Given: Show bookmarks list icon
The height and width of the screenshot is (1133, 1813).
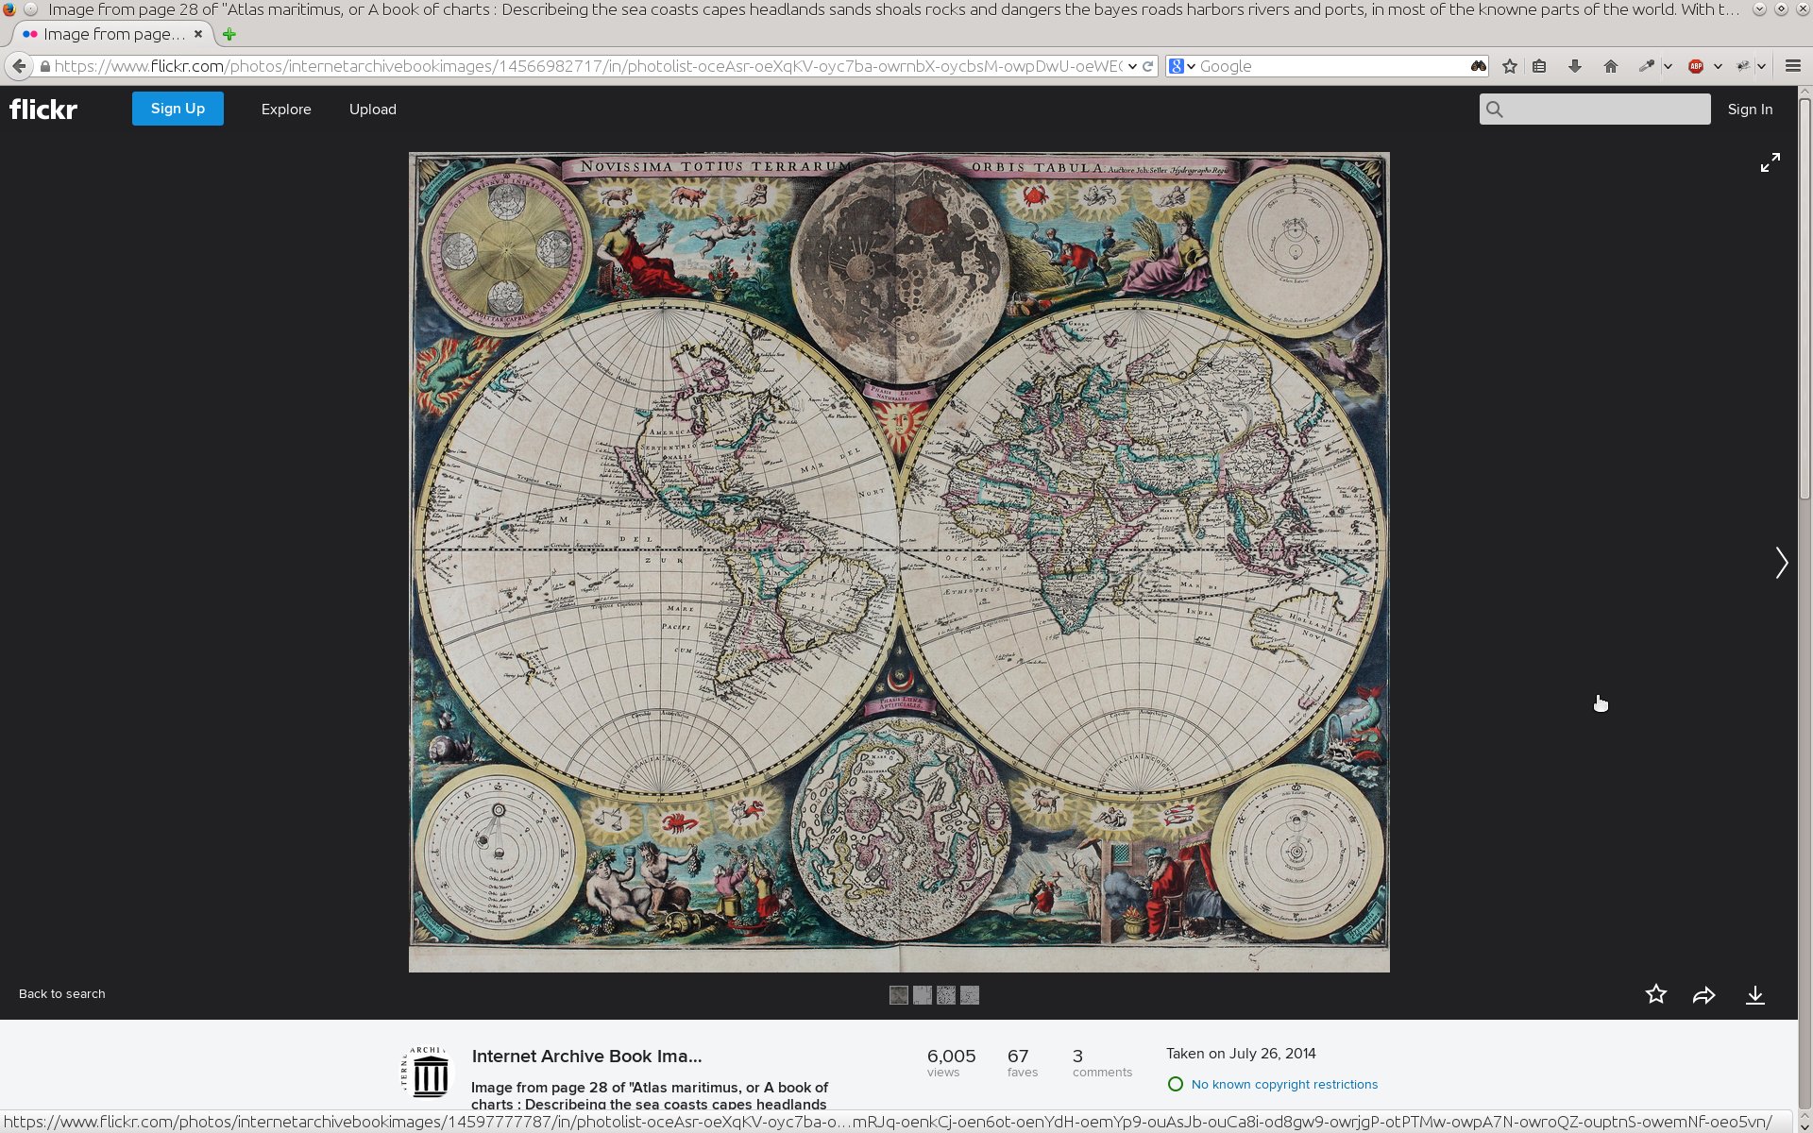Looking at the screenshot, I should (x=1539, y=66).
